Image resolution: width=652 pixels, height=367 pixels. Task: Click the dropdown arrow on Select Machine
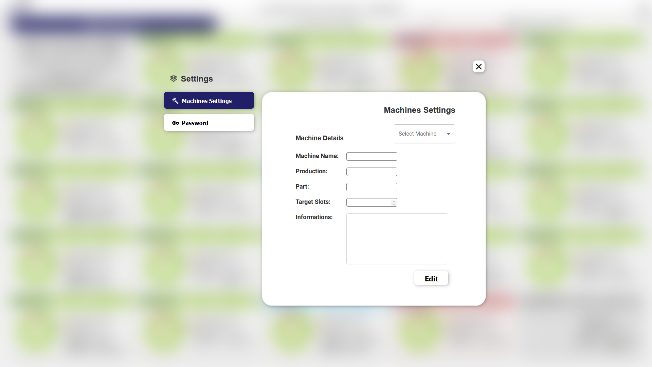[x=448, y=134]
